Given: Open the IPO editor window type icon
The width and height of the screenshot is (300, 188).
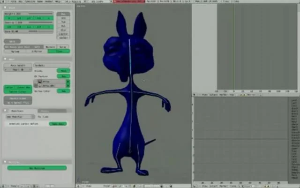Looking at the screenshot, I should pos(195,95).
